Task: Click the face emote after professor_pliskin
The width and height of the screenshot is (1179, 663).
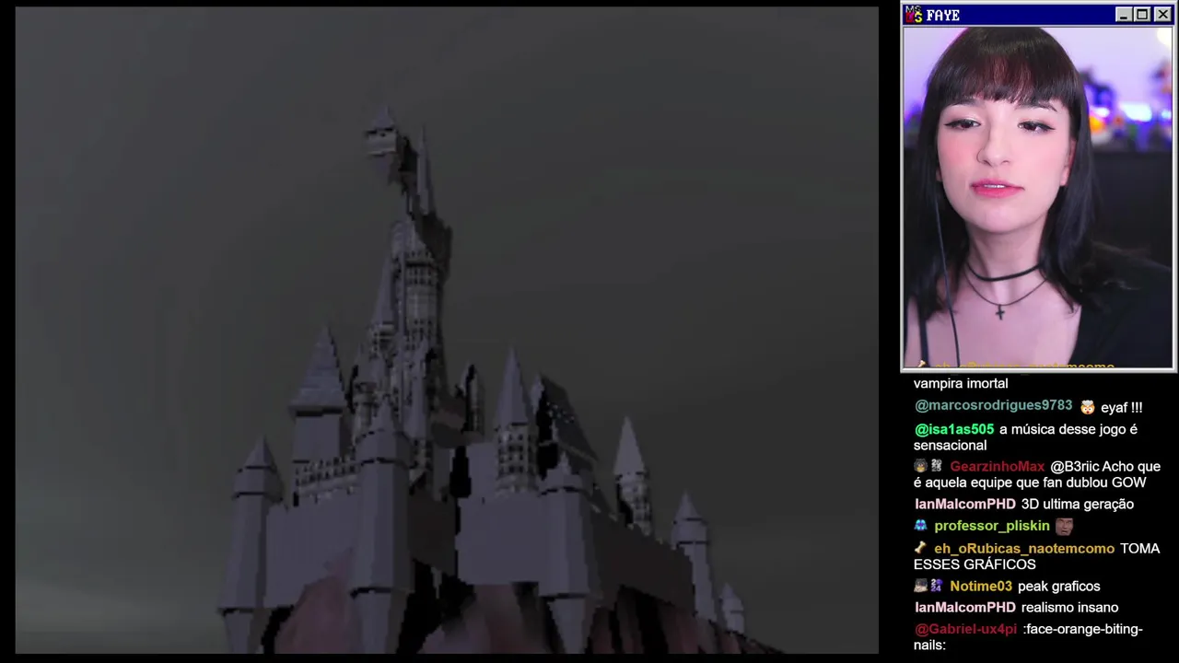Action: pyautogui.click(x=1064, y=526)
